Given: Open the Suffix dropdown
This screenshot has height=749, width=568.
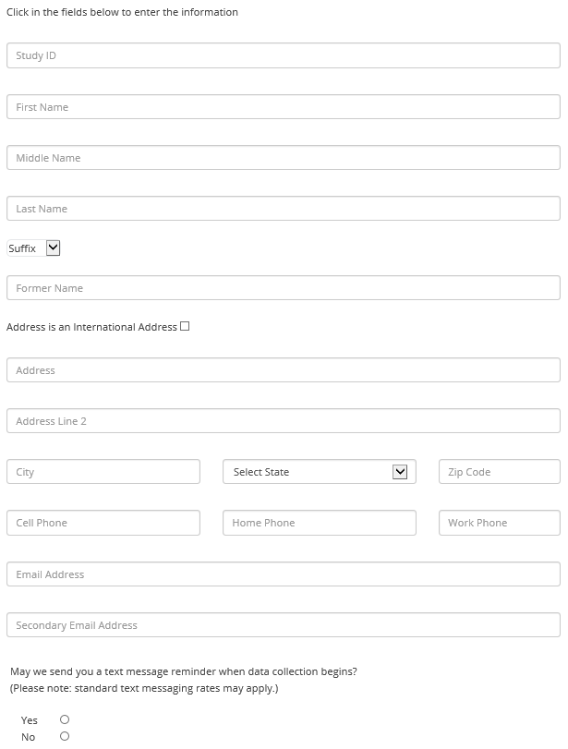Looking at the screenshot, I should click(34, 248).
